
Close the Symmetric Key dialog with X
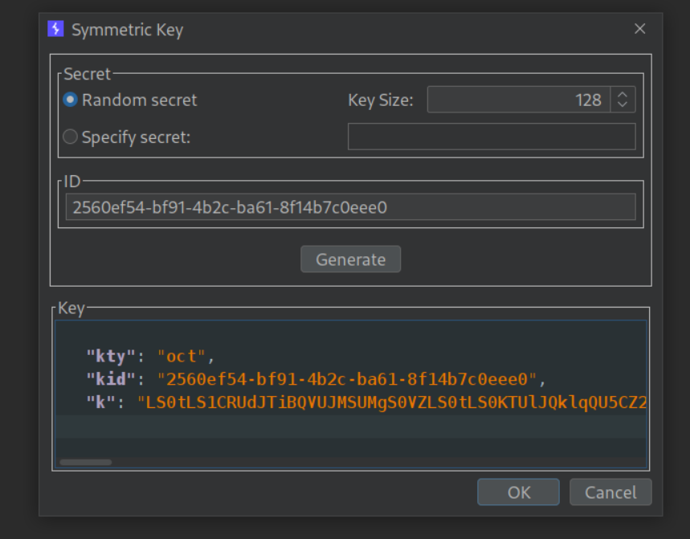[x=639, y=29]
